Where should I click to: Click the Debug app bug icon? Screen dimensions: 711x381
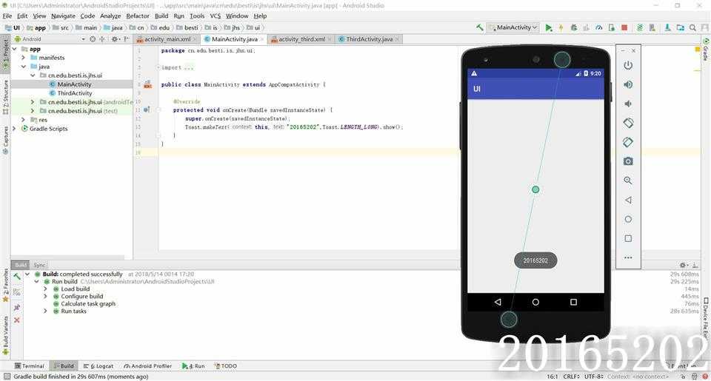coord(573,27)
